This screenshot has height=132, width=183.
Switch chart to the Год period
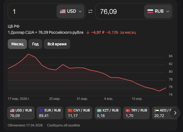35,44
